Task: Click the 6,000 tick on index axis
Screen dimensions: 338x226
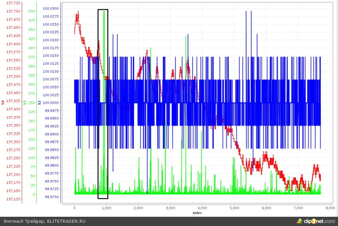Action: pos(266,208)
